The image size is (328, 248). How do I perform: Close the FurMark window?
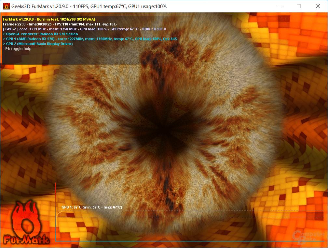coord(318,6)
